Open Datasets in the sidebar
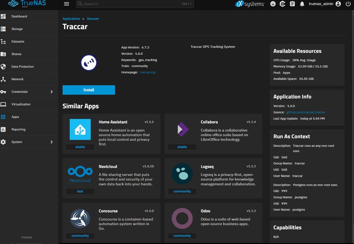 [x=18, y=41]
